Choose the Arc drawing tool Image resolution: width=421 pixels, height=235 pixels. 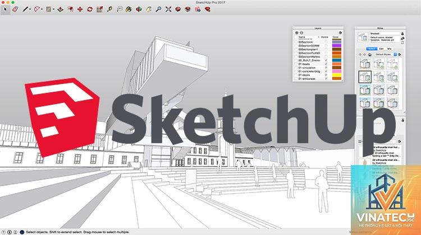36,10
